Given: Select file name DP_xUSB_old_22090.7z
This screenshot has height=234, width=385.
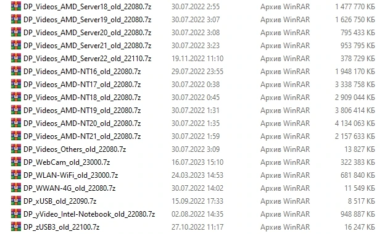Looking at the screenshot, I should click(60, 201).
